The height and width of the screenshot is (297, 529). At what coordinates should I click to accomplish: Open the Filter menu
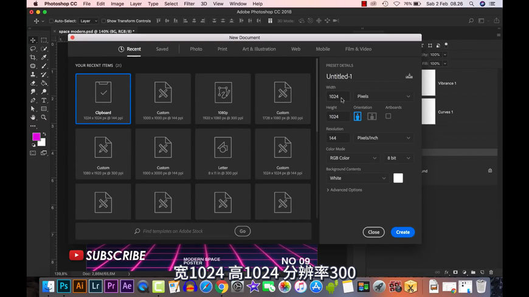(189, 4)
